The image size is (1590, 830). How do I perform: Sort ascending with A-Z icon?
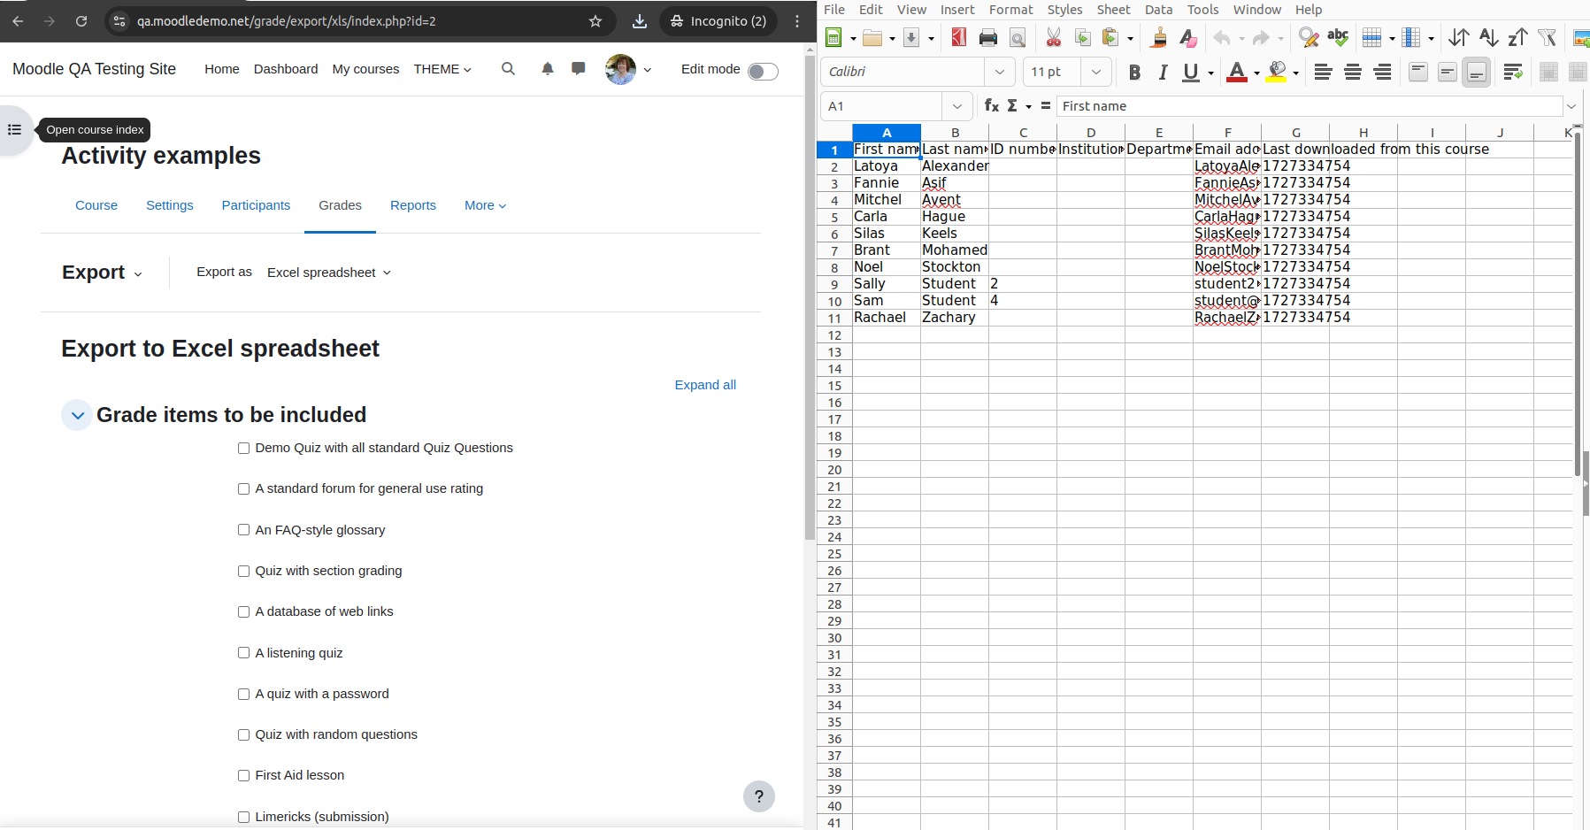(1489, 37)
